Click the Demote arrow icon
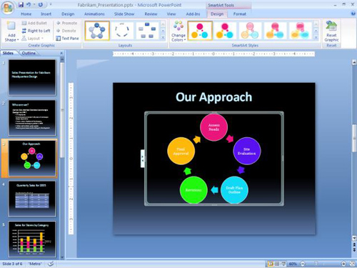 [59, 31]
